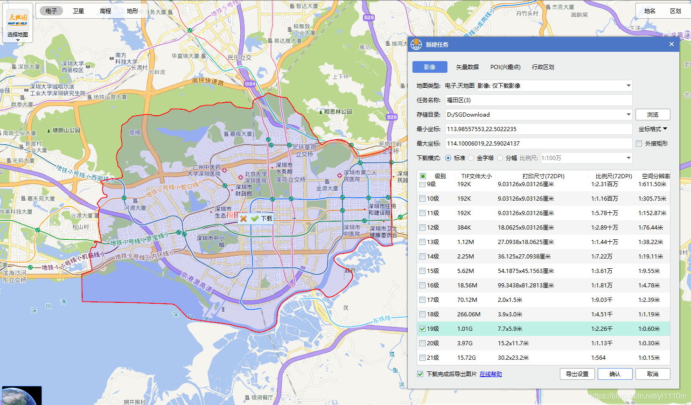The width and height of the screenshot is (691, 405).
Task: Switch map to 高程 view
Action: 105,11
